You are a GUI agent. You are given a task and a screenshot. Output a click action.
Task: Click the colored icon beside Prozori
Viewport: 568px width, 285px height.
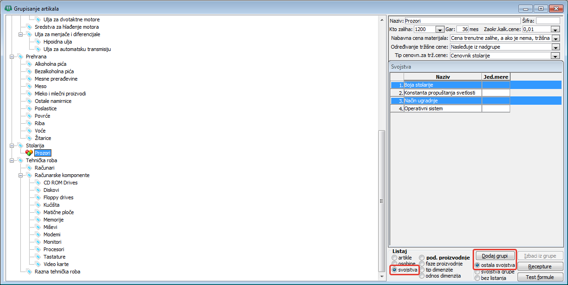[29, 153]
